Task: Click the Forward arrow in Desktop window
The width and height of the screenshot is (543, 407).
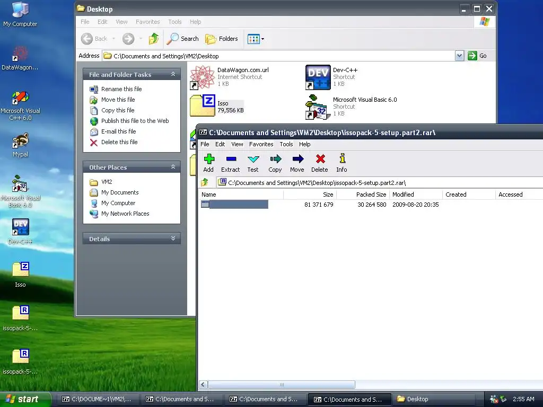Action: click(x=128, y=39)
